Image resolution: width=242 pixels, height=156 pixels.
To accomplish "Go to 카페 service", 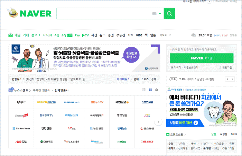I will tap(26, 35).
